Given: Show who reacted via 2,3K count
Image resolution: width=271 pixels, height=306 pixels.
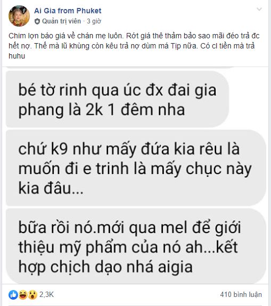Looking at the screenshot, I should (x=46, y=294).
